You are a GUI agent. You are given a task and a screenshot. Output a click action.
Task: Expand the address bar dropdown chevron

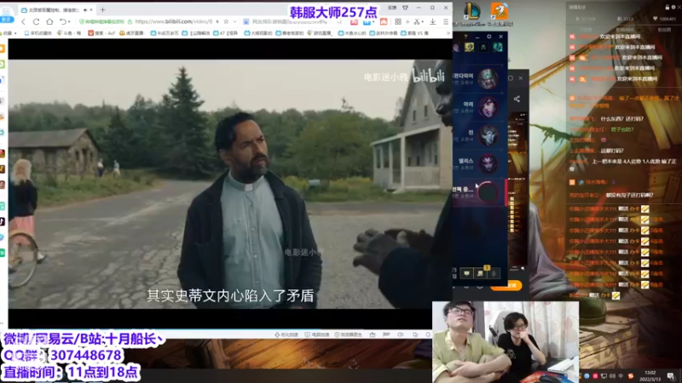[234, 21]
